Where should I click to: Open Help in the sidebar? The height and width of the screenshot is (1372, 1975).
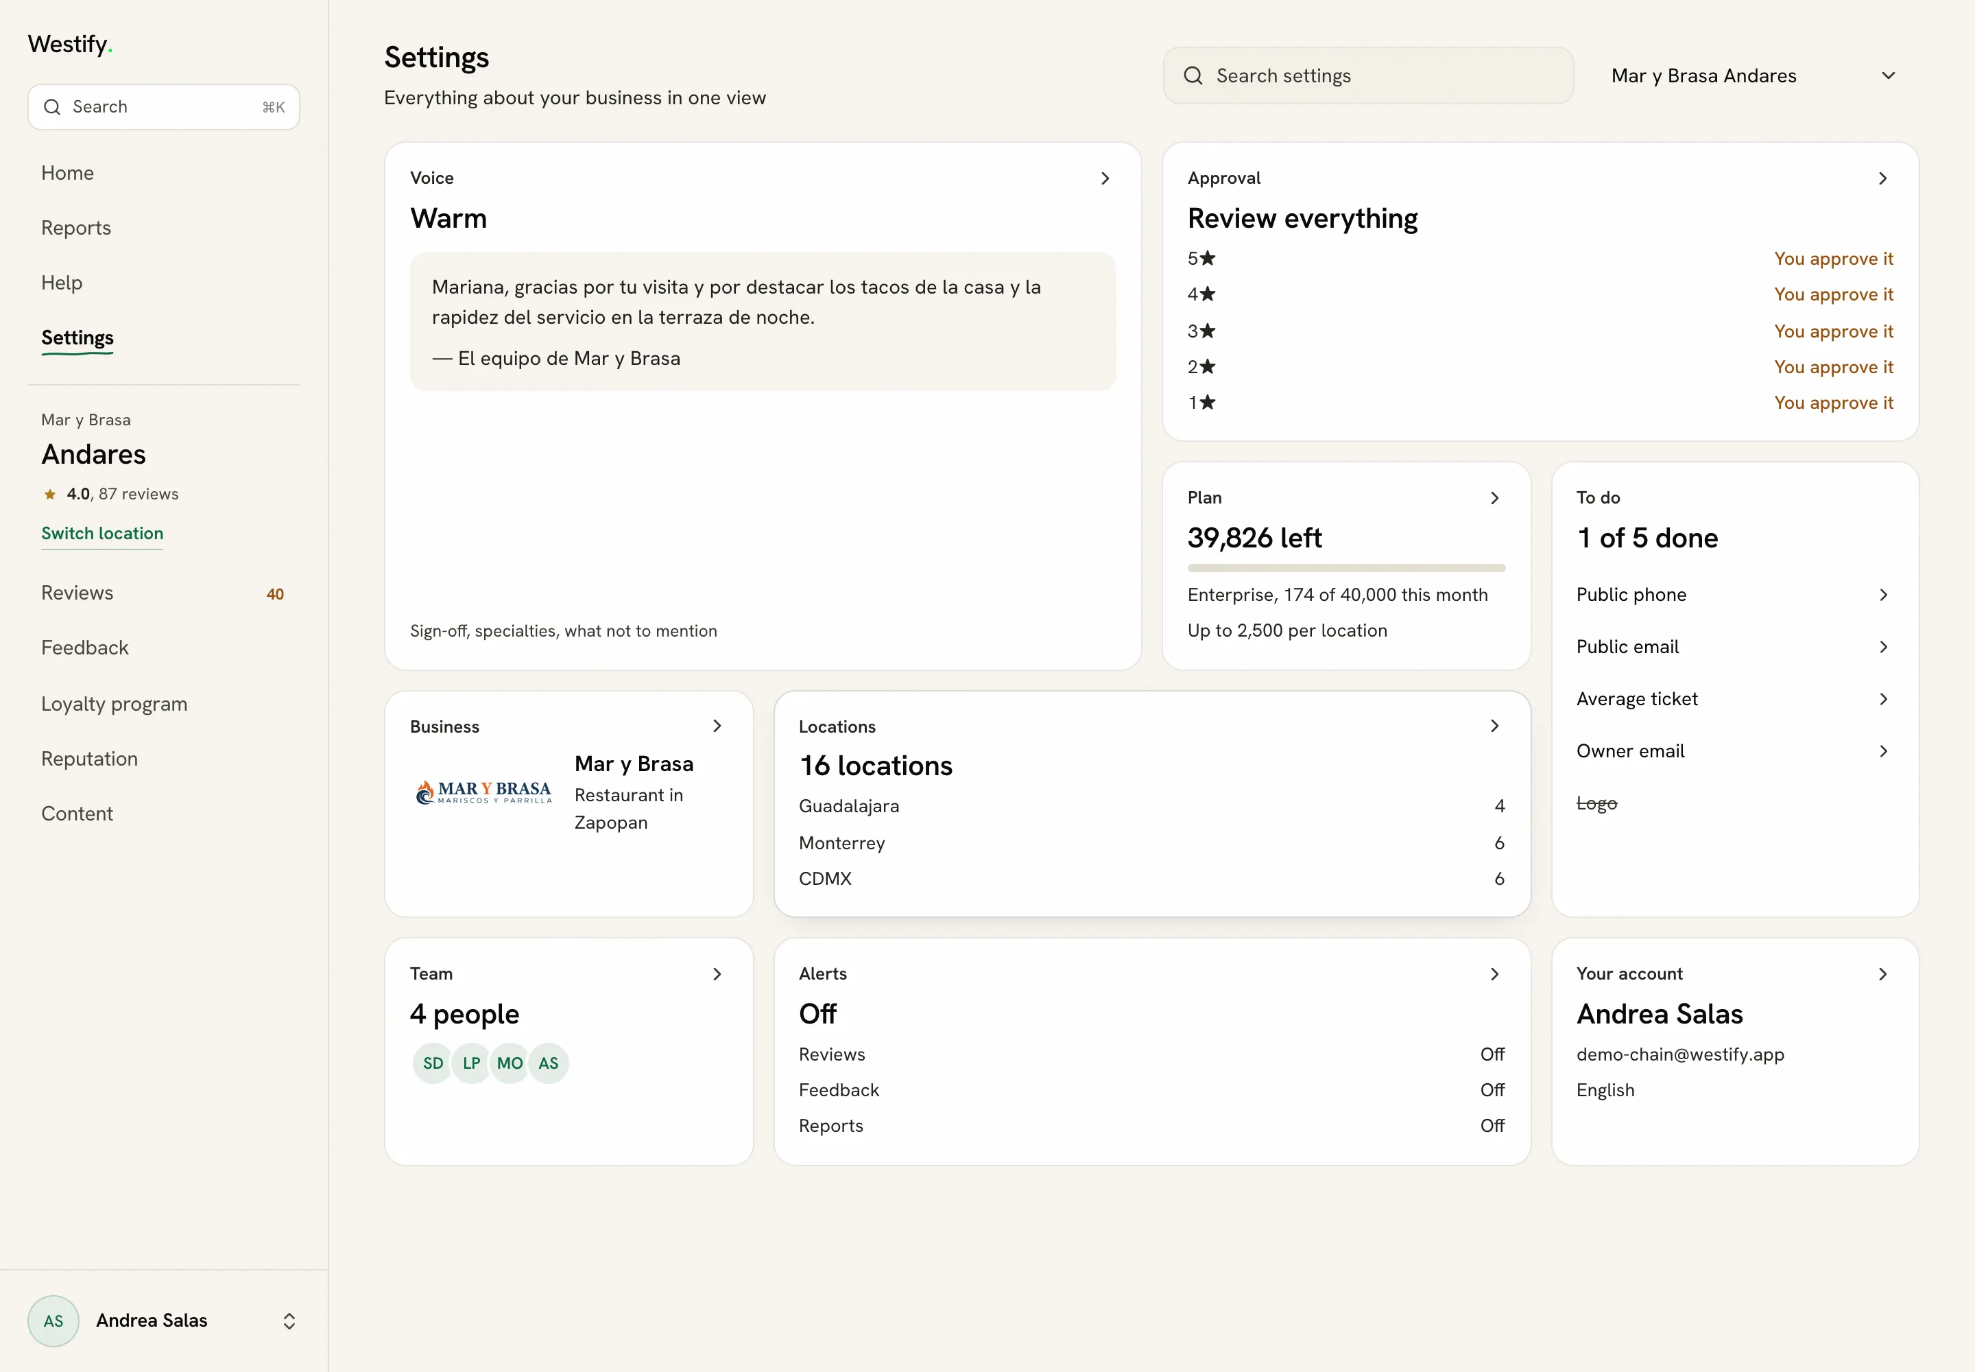[62, 283]
